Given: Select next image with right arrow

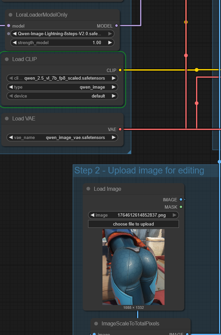Looking at the screenshot, I should [175, 215].
